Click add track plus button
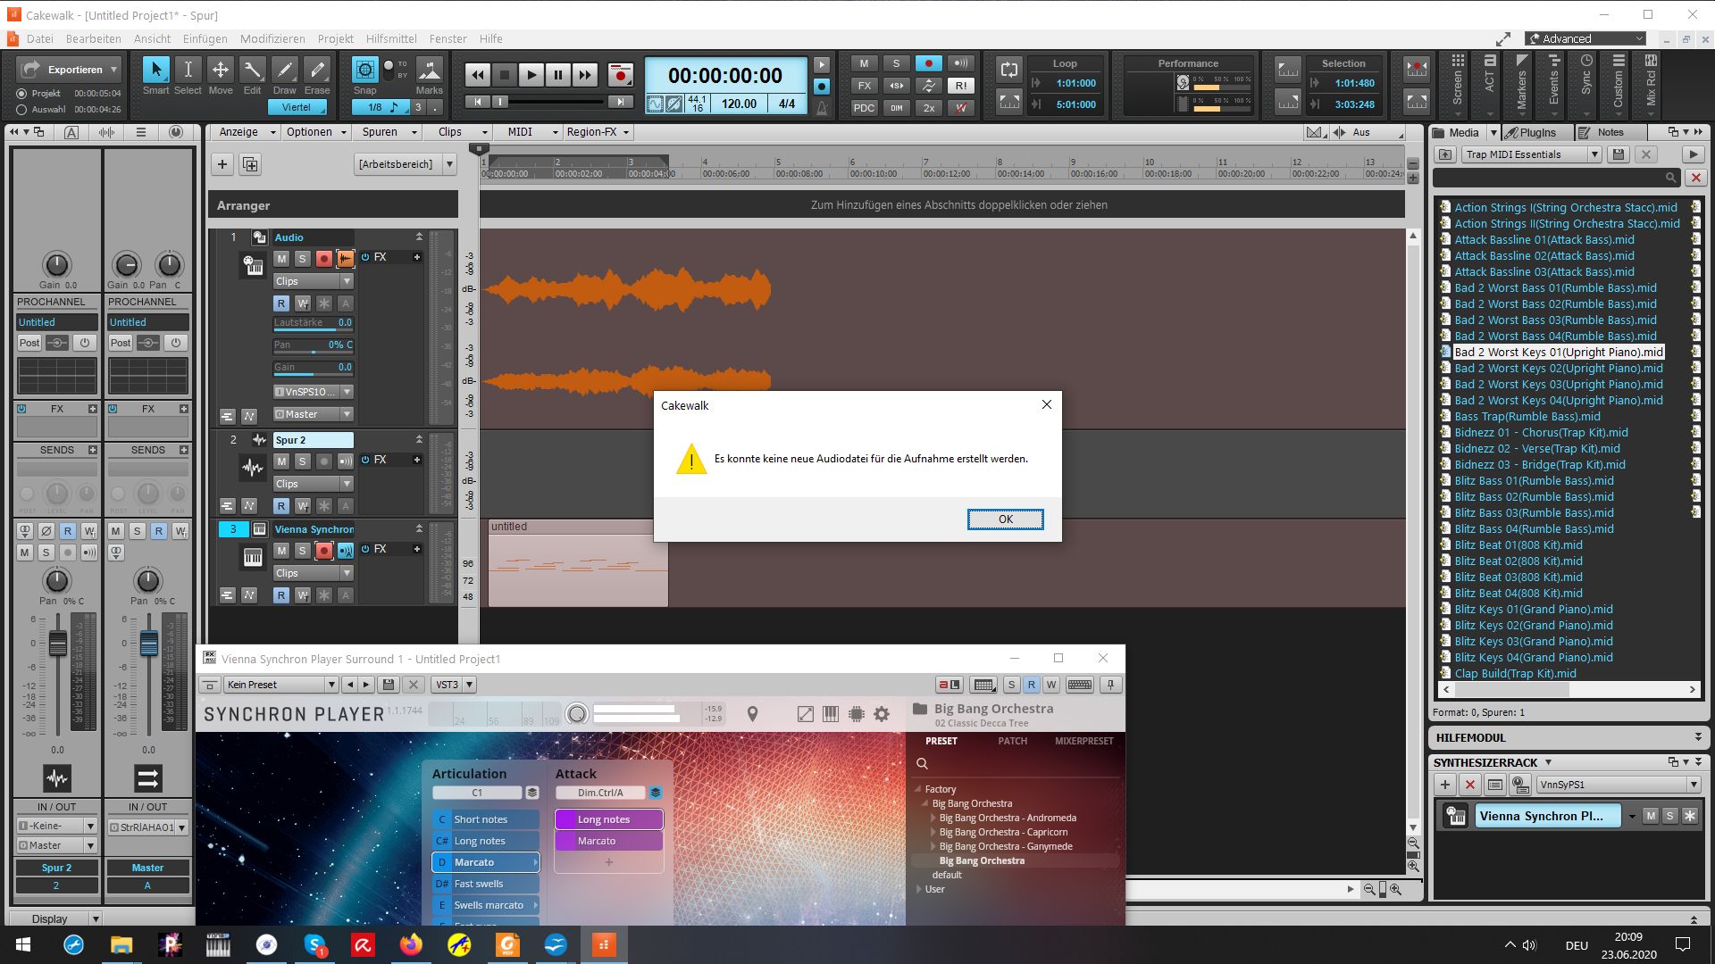Image resolution: width=1715 pixels, height=964 pixels. tap(222, 164)
